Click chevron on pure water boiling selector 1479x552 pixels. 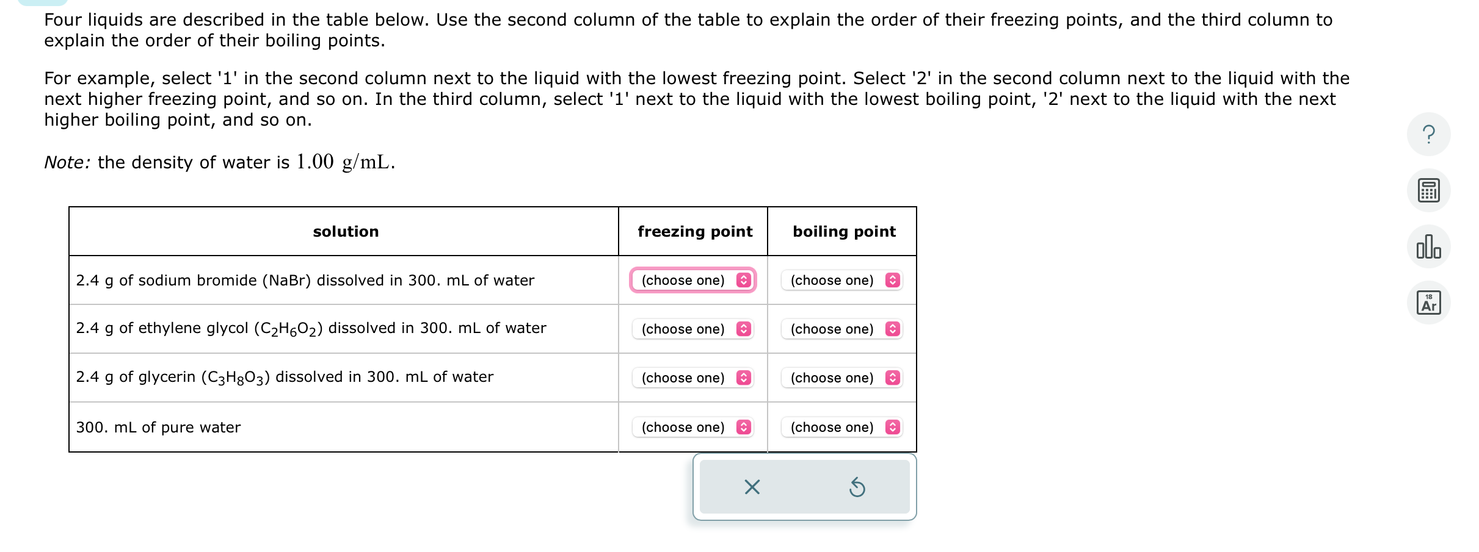(893, 427)
